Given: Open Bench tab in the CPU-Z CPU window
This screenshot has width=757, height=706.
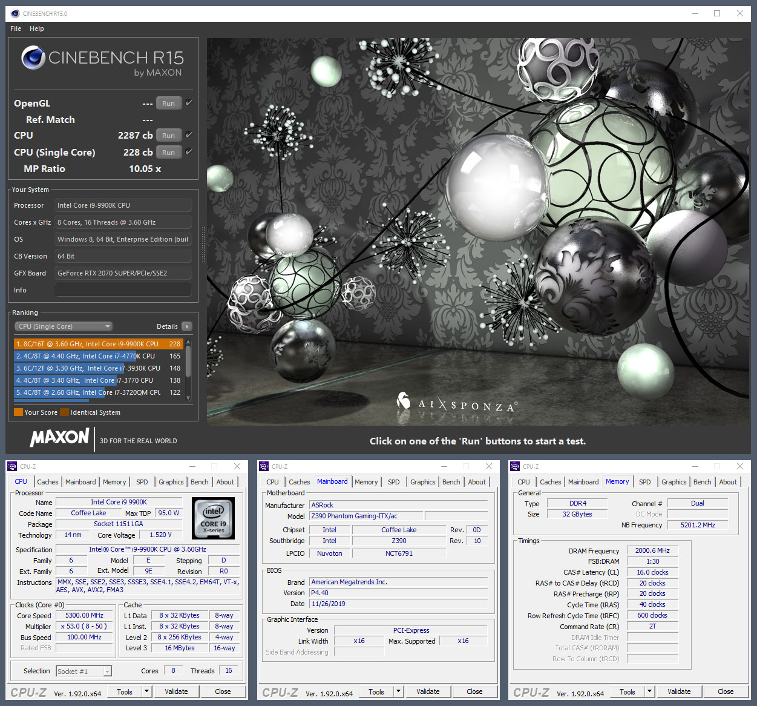Looking at the screenshot, I should tap(200, 482).
